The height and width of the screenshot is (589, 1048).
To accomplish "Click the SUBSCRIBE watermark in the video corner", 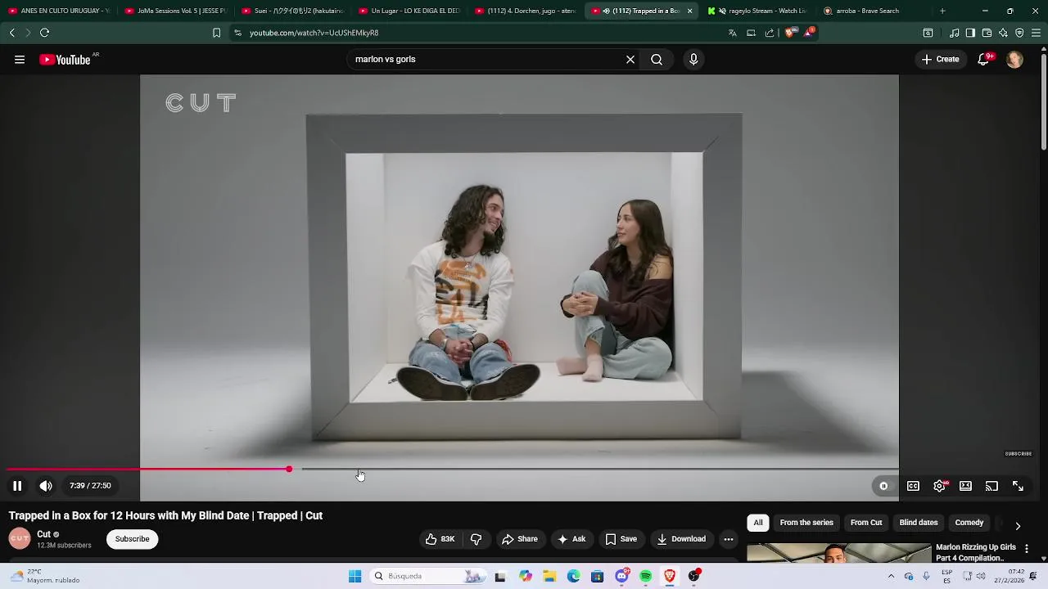I will point(1019,454).
